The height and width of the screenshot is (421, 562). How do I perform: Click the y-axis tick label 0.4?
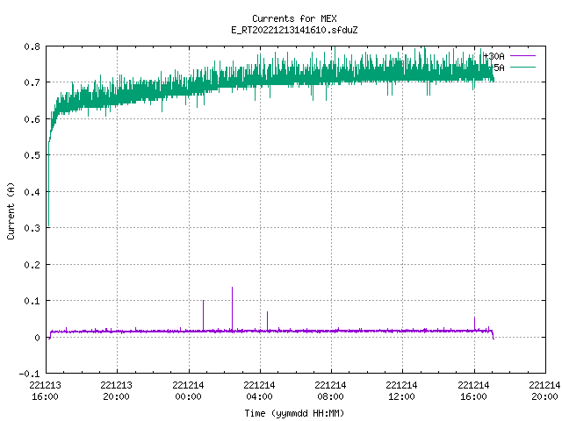[x=32, y=192]
